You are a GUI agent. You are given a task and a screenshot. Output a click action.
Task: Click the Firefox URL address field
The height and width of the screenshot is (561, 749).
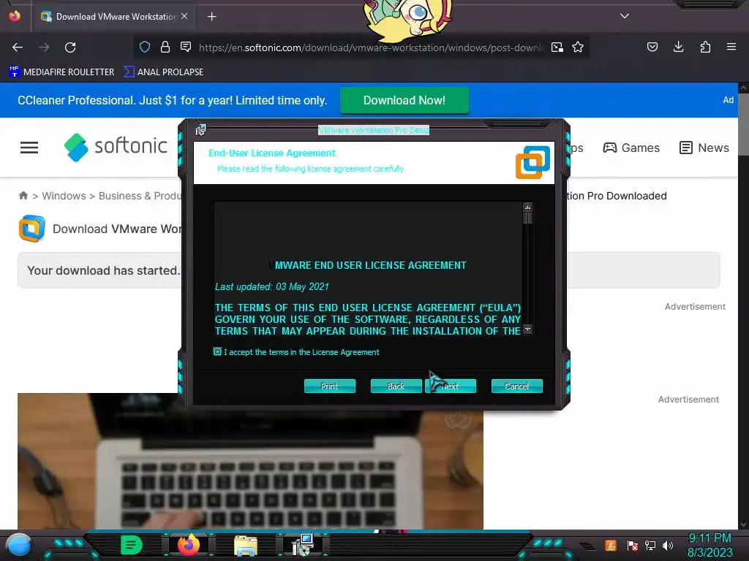[x=371, y=47]
